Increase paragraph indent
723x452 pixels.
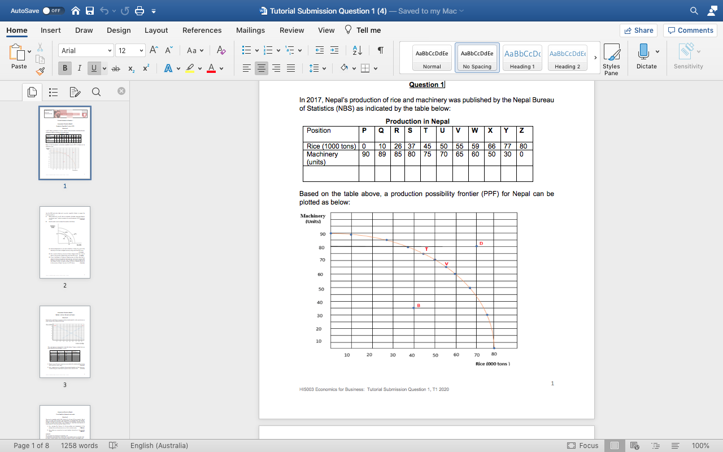point(334,51)
